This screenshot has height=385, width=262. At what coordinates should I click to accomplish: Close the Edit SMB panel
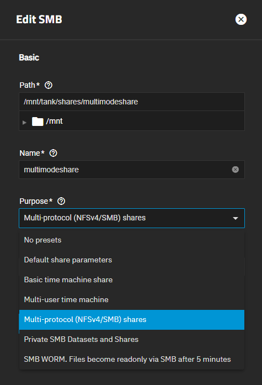(x=241, y=19)
